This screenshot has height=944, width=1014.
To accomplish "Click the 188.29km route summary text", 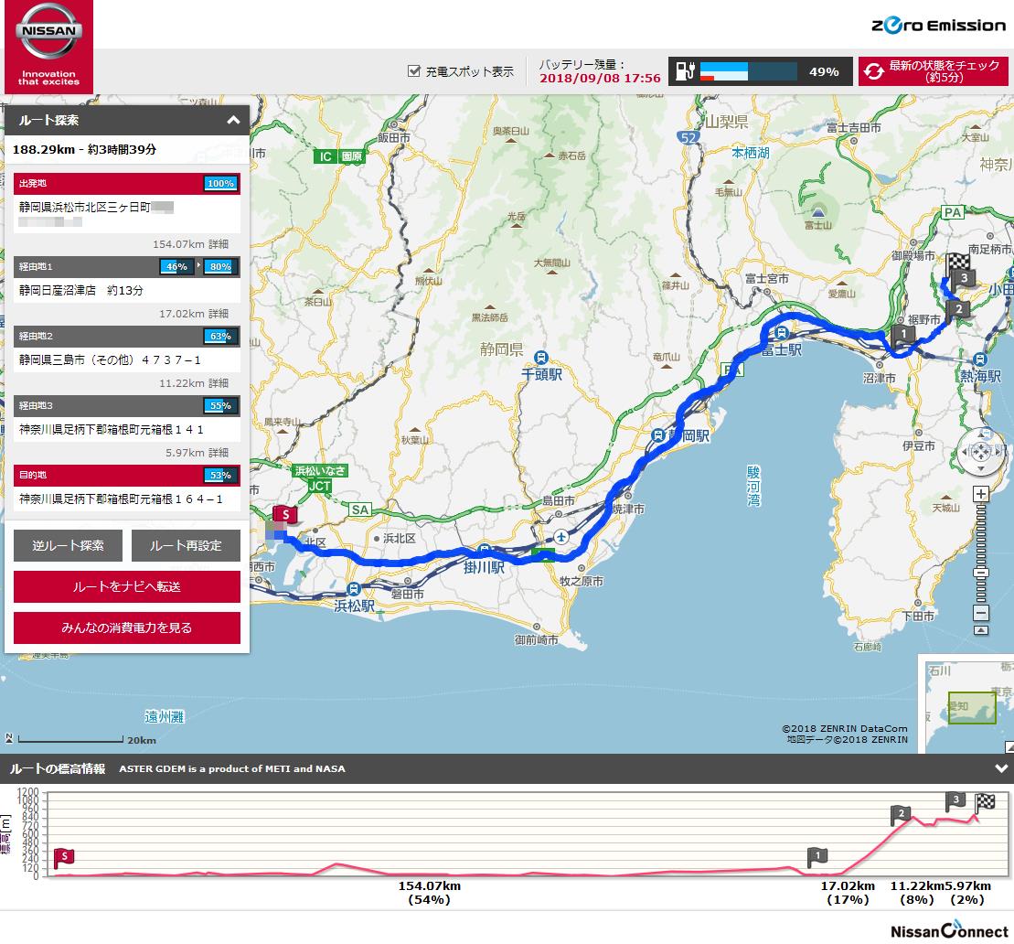I will [x=84, y=149].
